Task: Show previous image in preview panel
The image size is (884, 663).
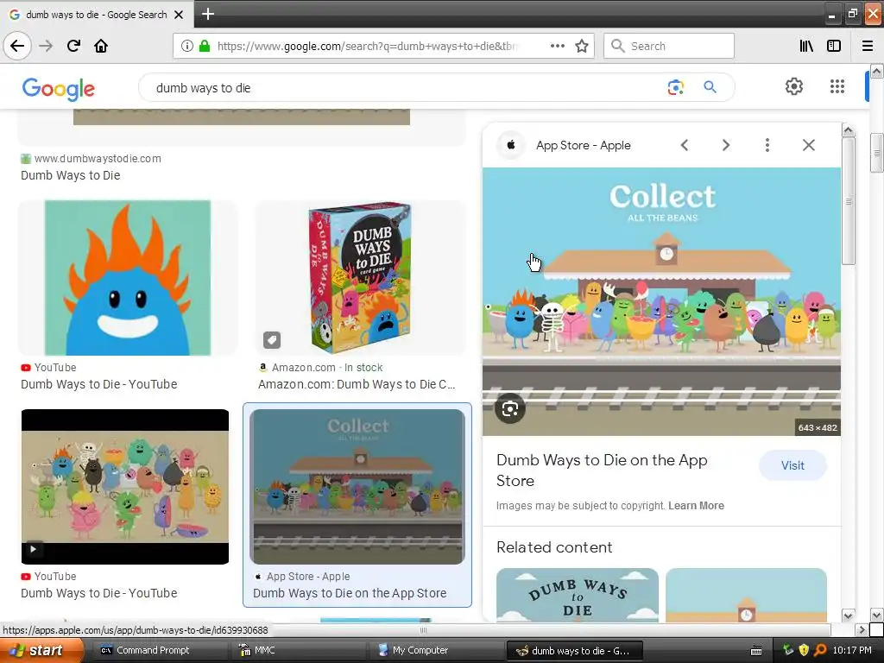Action: tap(685, 145)
